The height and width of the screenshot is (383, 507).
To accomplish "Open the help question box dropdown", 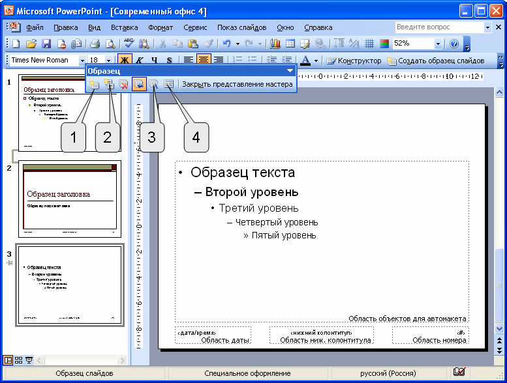I will click(x=487, y=27).
